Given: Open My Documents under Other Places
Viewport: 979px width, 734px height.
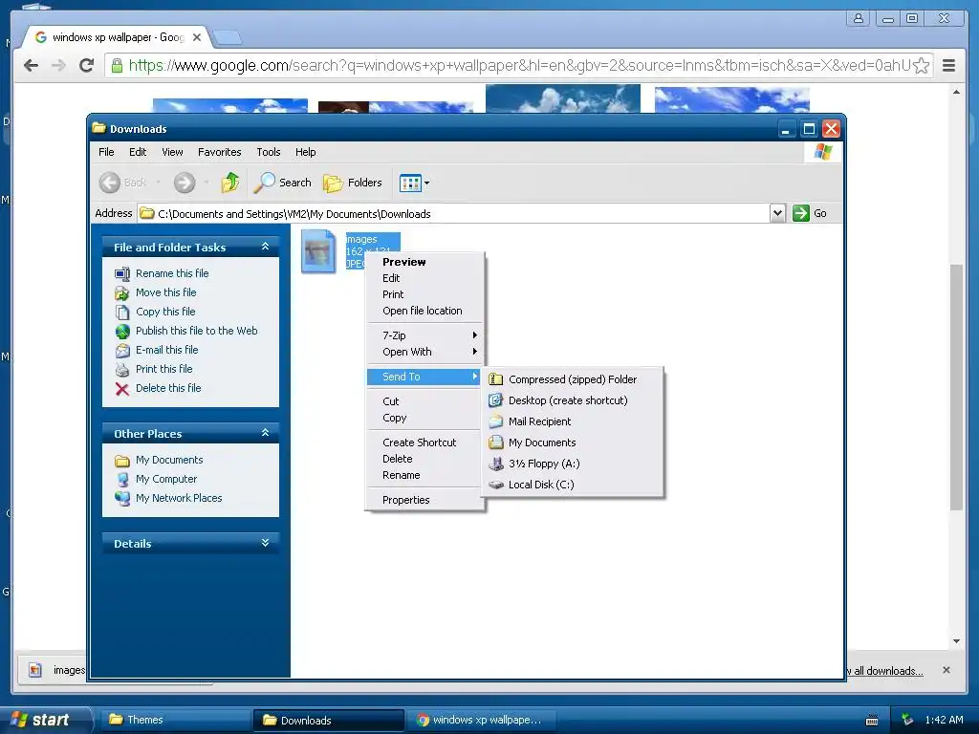Looking at the screenshot, I should click(x=169, y=460).
